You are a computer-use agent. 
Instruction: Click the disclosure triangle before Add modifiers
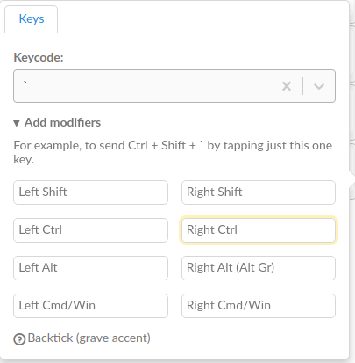click(x=17, y=123)
